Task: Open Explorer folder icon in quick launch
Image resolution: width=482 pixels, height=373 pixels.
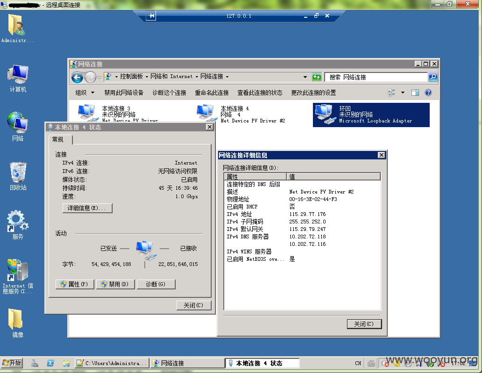Action: [x=66, y=364]
